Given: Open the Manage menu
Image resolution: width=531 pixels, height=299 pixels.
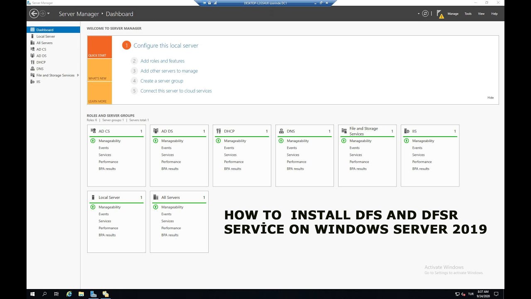Looking at the screenshot, I should tap(453, 14).
